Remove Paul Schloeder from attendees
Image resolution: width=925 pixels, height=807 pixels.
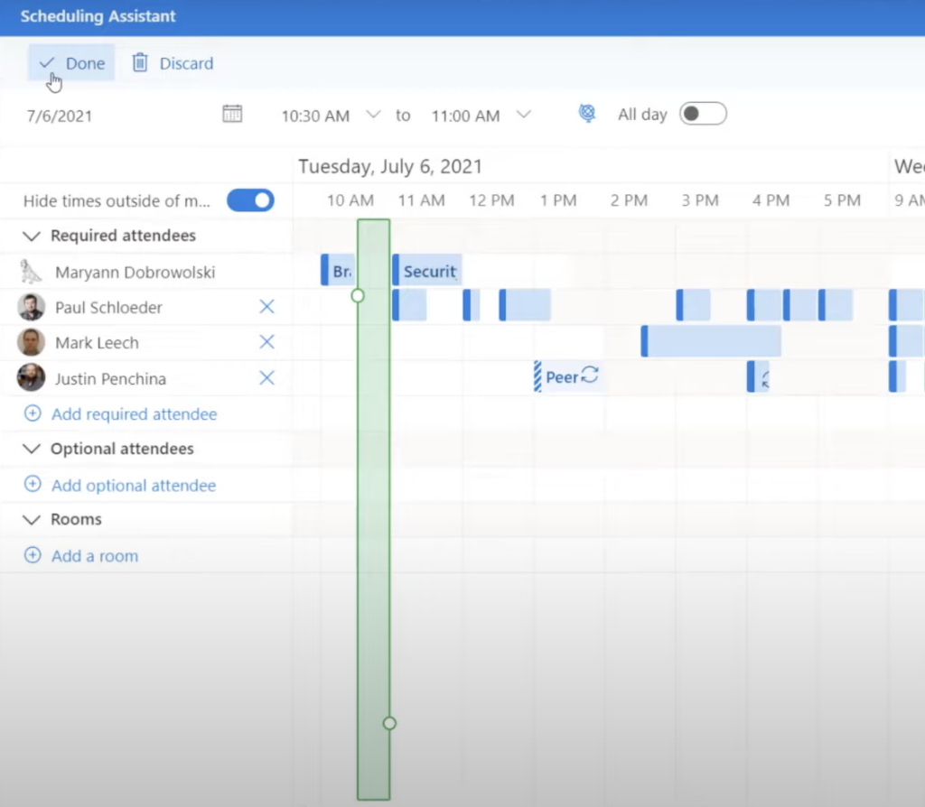pos(266,307)
